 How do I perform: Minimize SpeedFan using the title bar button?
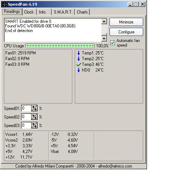pyautogui.click(x=130, y=4)
